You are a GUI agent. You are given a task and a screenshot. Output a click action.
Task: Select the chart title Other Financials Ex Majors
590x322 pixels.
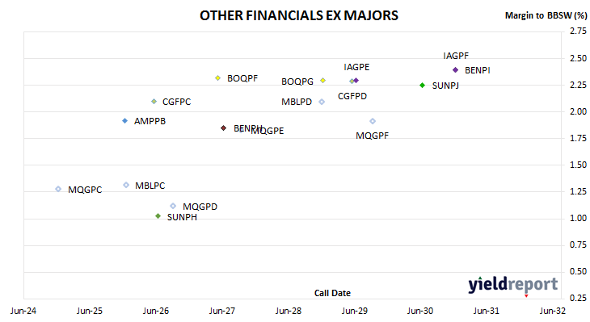pyautogui.click(x=299, y=15)
